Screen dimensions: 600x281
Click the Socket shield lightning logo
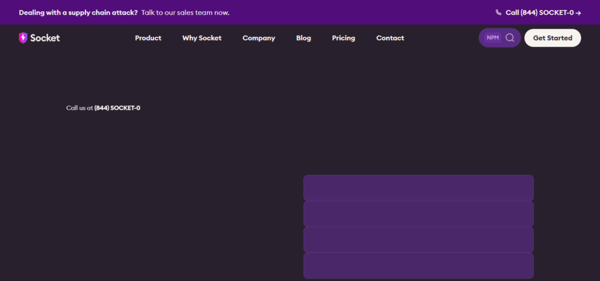pos(23,38)
